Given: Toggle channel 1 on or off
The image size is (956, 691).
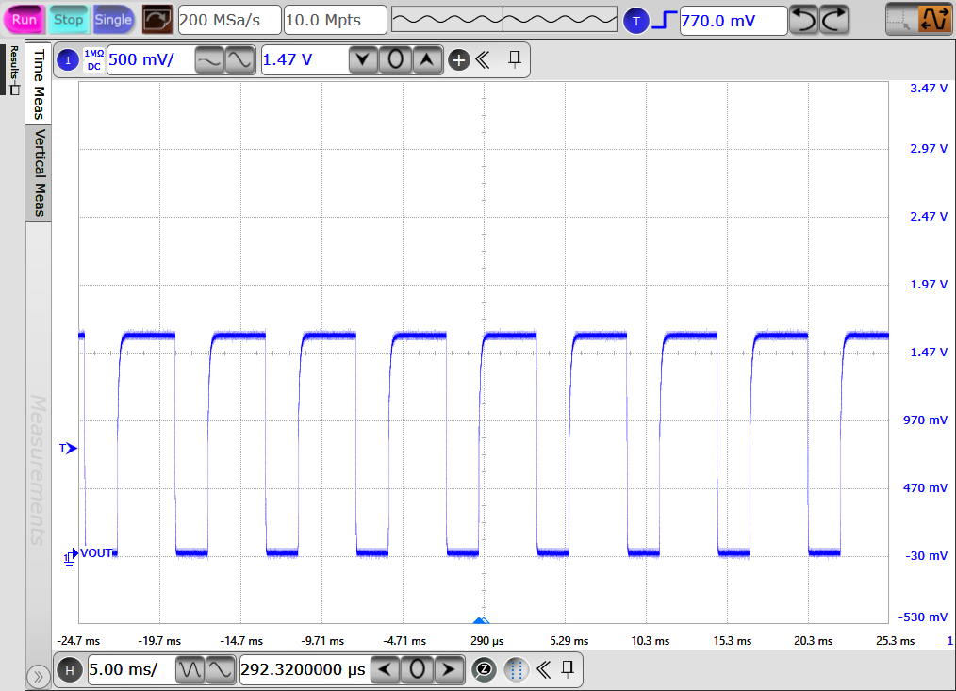Looking at the screenshot, I should click(68, 60).
